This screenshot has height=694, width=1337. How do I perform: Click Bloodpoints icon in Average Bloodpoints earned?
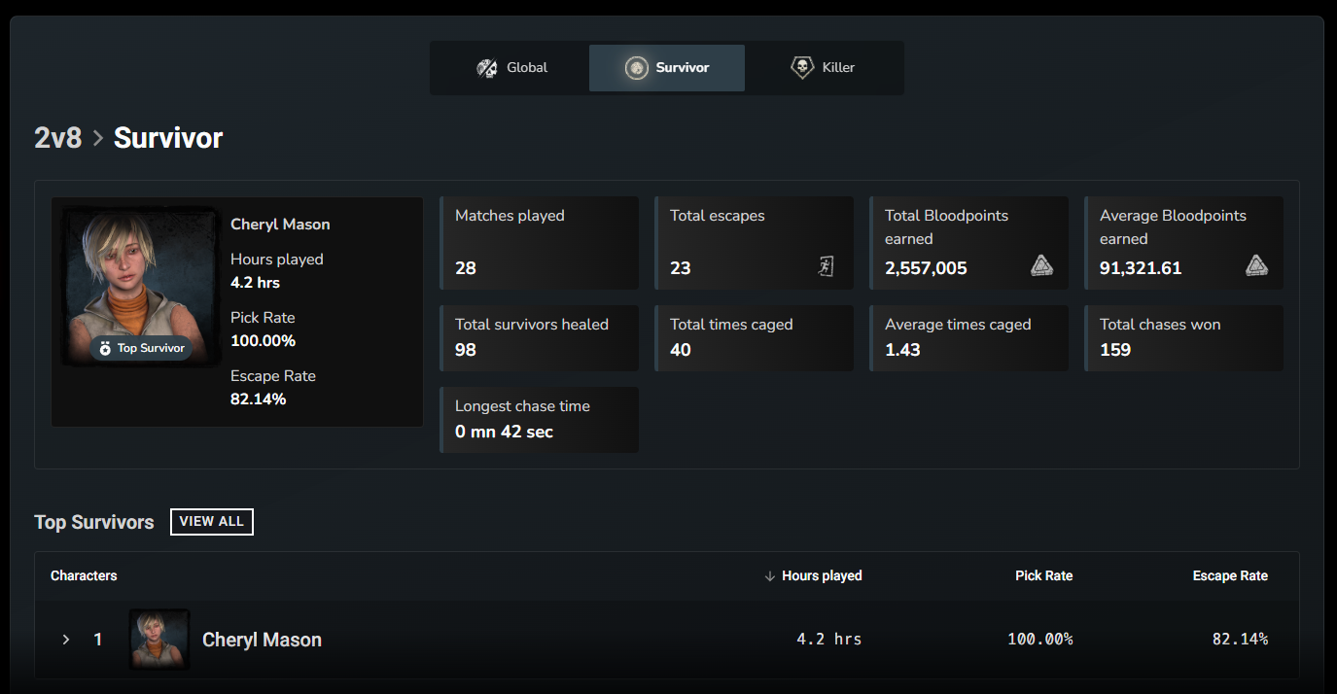pyautogui.click(x=1256, y=266)
